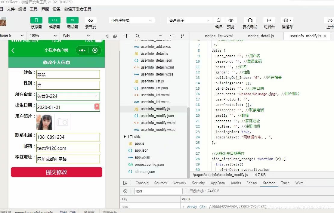This screenshot has height=213, width=334.
Task: Open the simulator zoom 100% dropdown
Action: tap(43, 35)
